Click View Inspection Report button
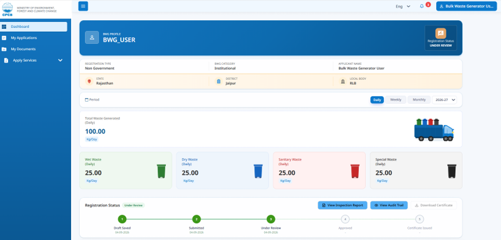Image resolution: width=501 pixels, height=240 pixels. [343, 205]
